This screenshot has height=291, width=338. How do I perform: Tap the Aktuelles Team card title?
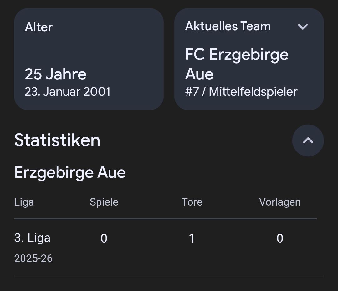pyautogui.click(x=228, y=26)
